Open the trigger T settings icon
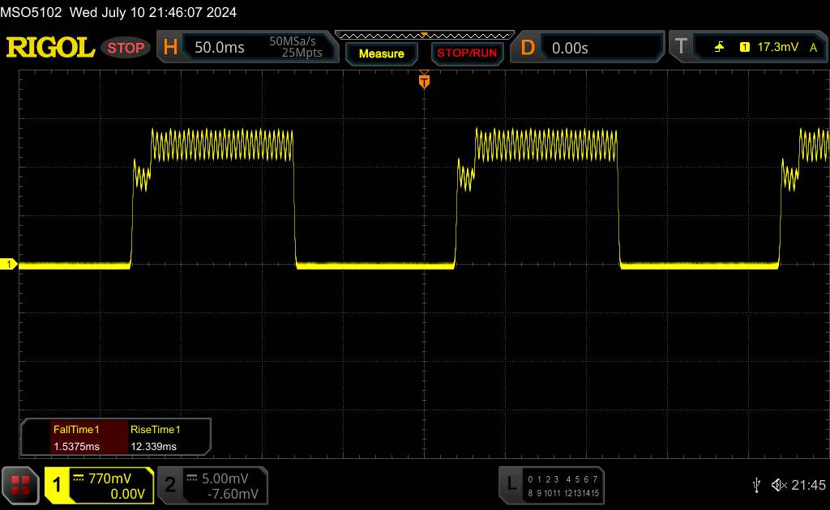Image resolution: width=830 pixels, height=510 pixels. tap(680, 48)
